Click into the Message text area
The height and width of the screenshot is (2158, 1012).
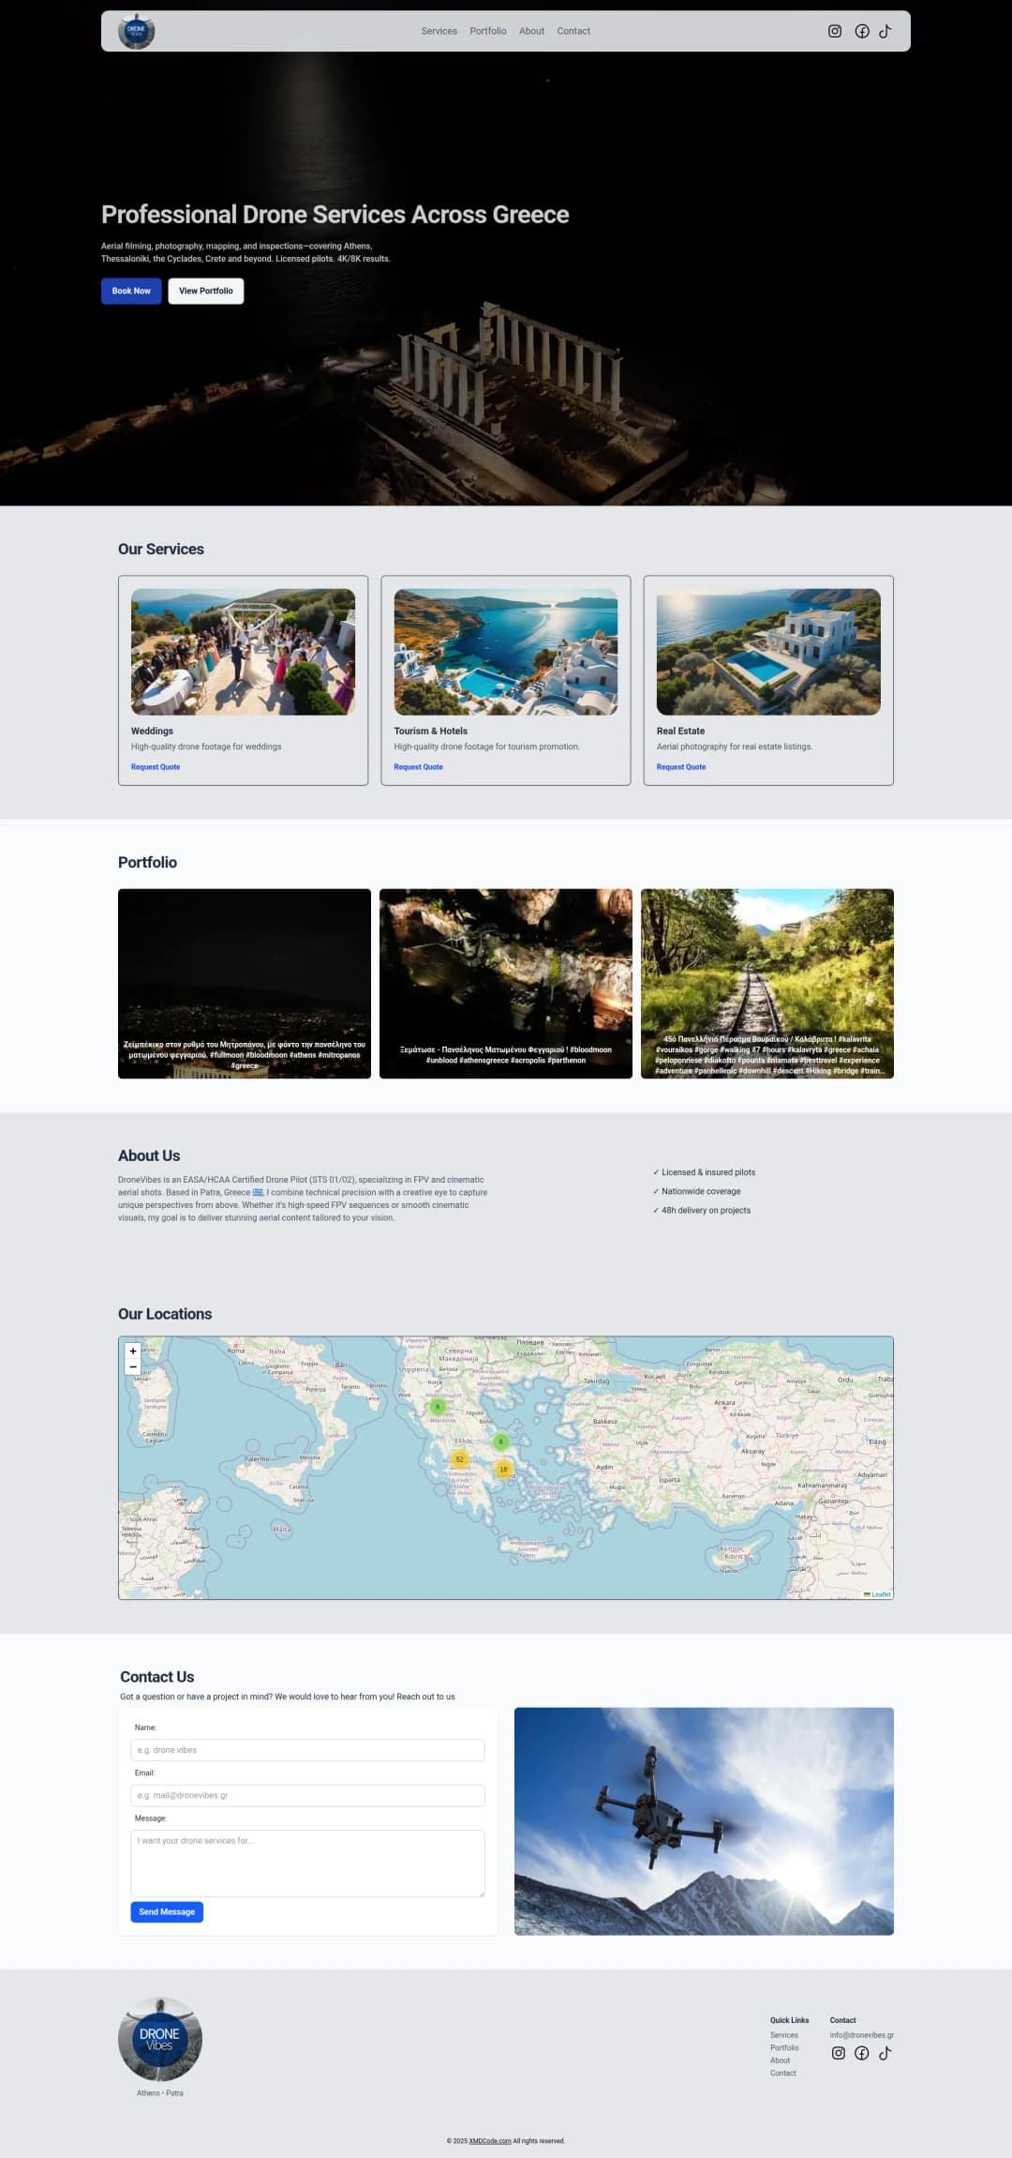tap(307, 1863)
